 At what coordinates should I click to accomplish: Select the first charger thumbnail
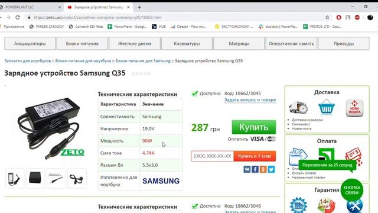coord(14,178)
